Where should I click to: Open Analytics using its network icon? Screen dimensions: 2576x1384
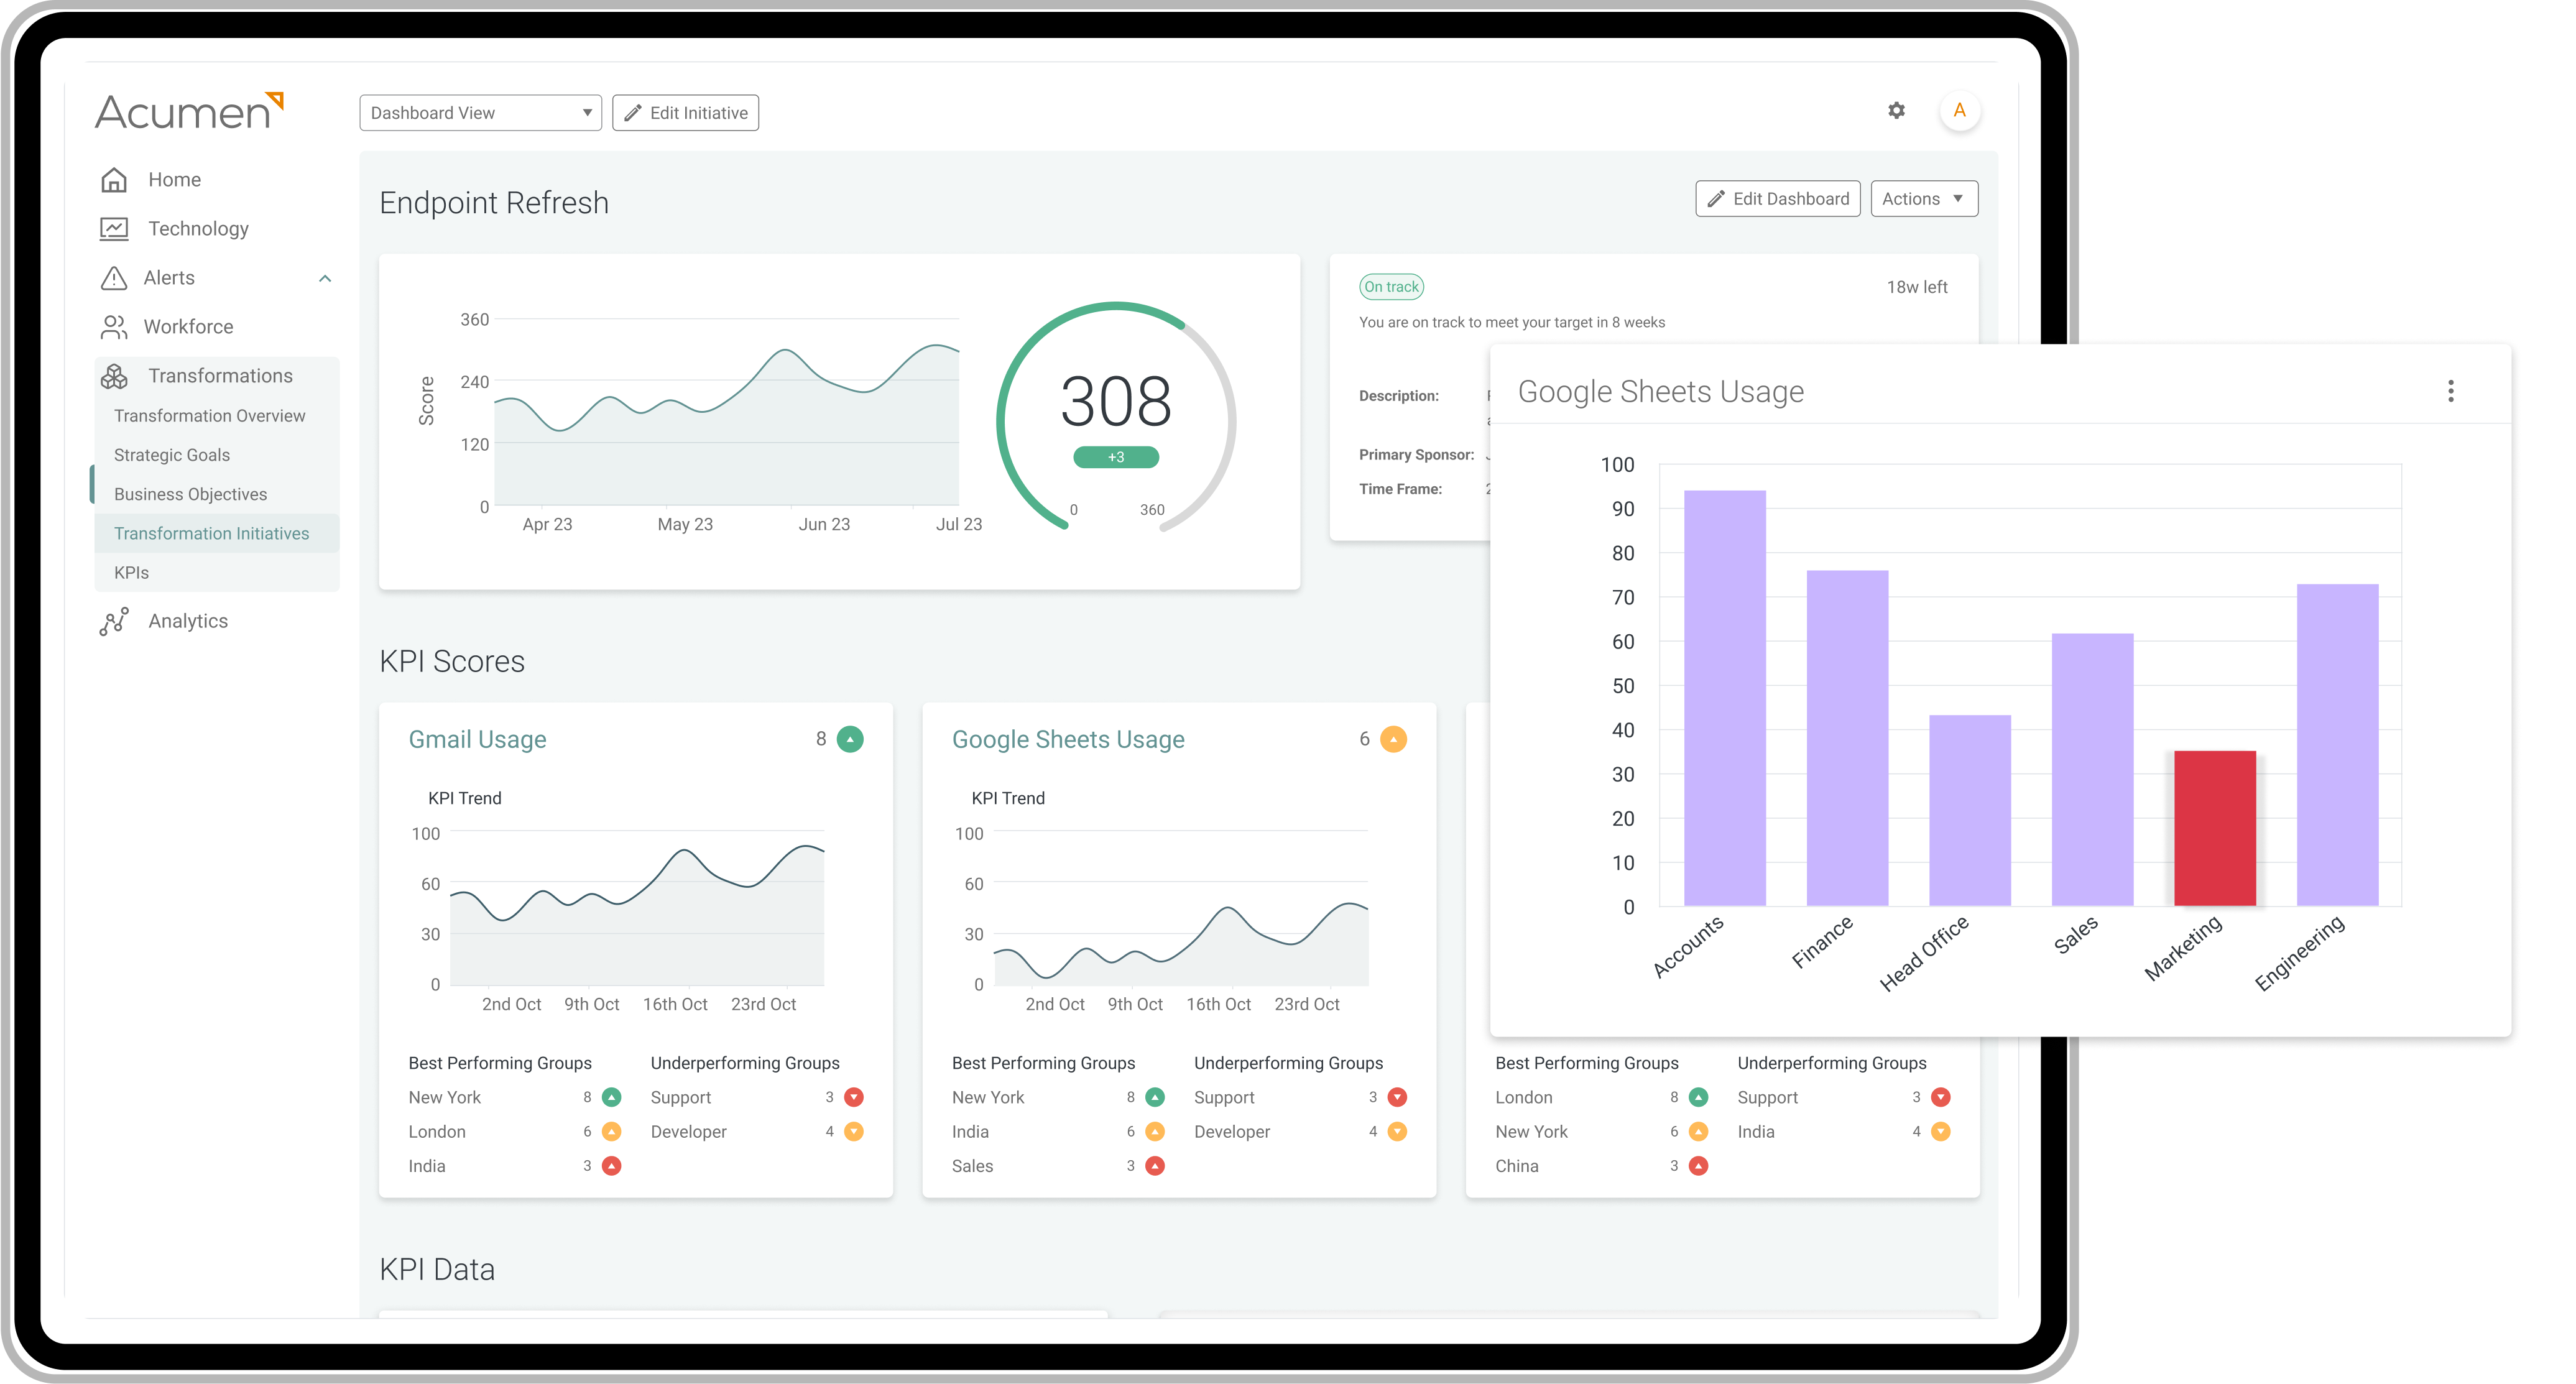tap(114, 620)
